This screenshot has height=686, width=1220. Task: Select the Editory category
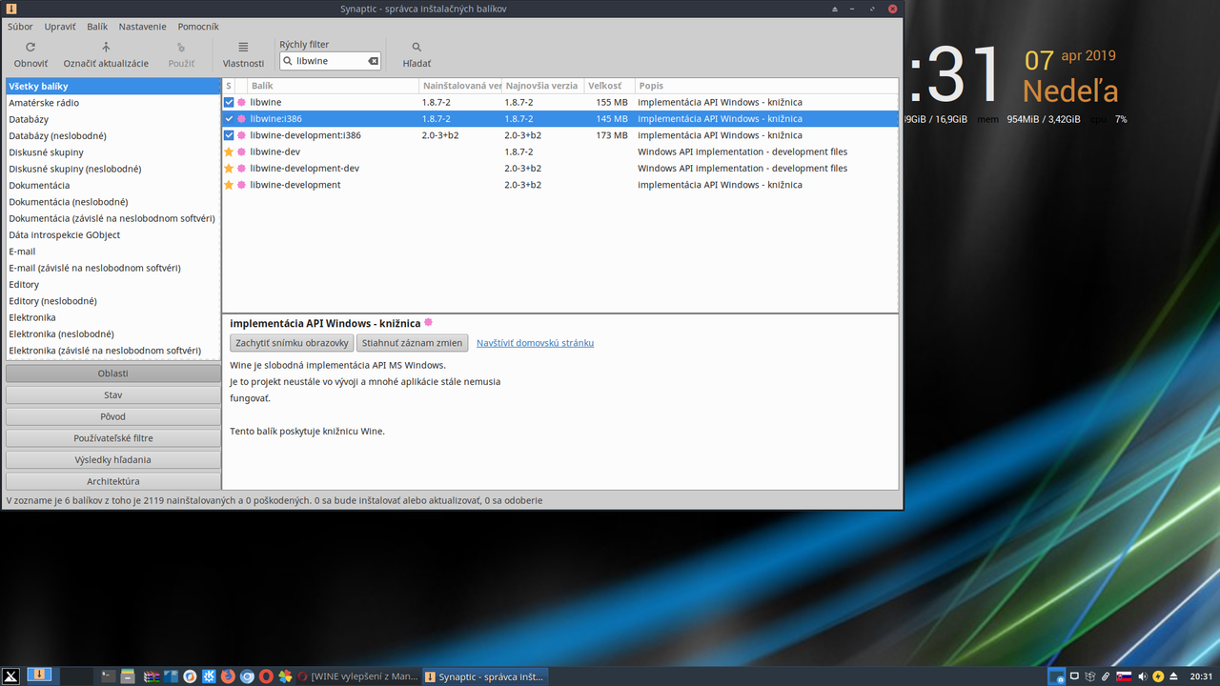pos(113,284)
